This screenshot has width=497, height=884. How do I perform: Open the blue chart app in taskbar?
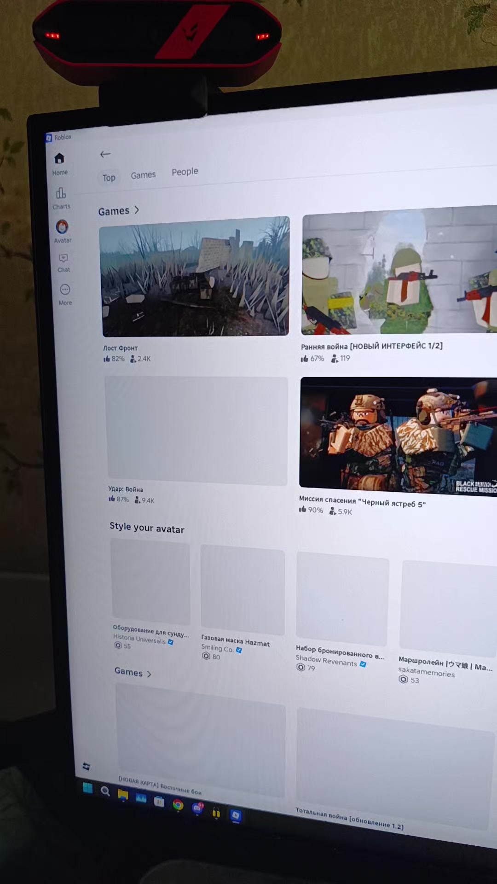[x=141, y=798]
